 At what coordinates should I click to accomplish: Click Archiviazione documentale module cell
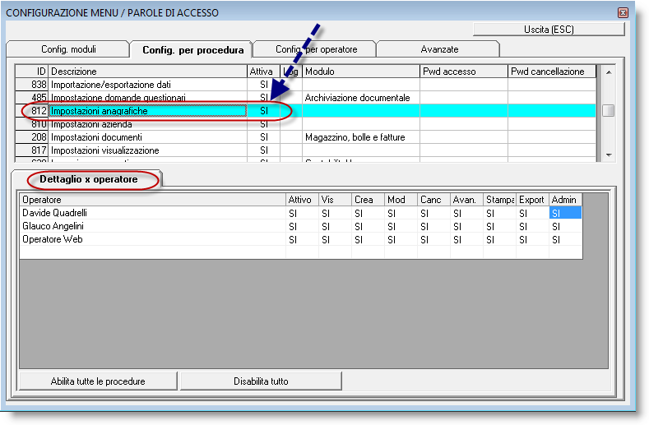click(361, 98)
